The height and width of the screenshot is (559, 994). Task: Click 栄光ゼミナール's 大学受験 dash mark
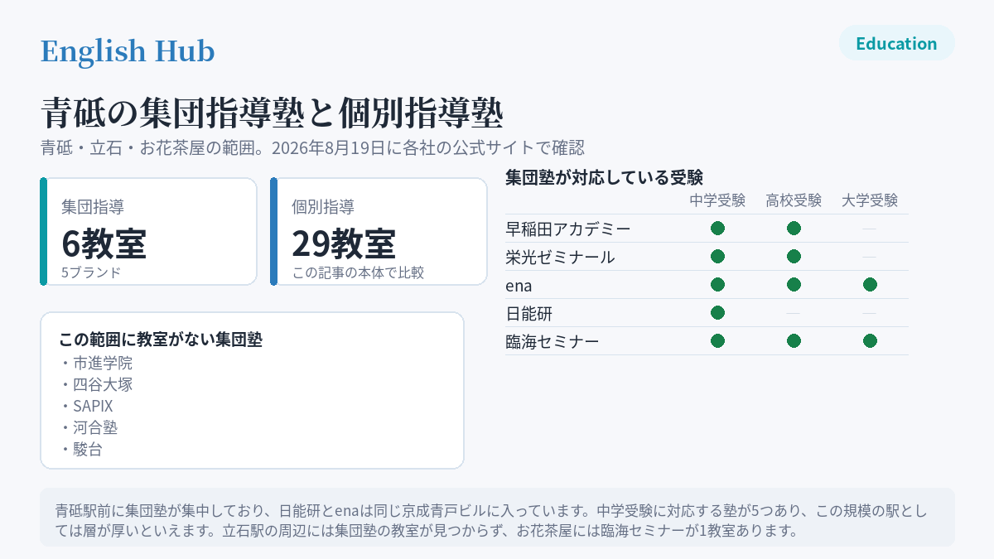870,257
